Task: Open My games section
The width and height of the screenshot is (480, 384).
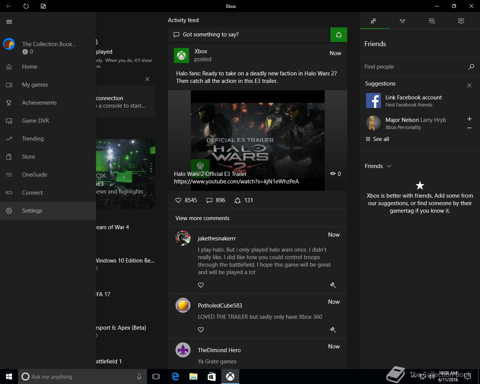Action: coord(48,85)
